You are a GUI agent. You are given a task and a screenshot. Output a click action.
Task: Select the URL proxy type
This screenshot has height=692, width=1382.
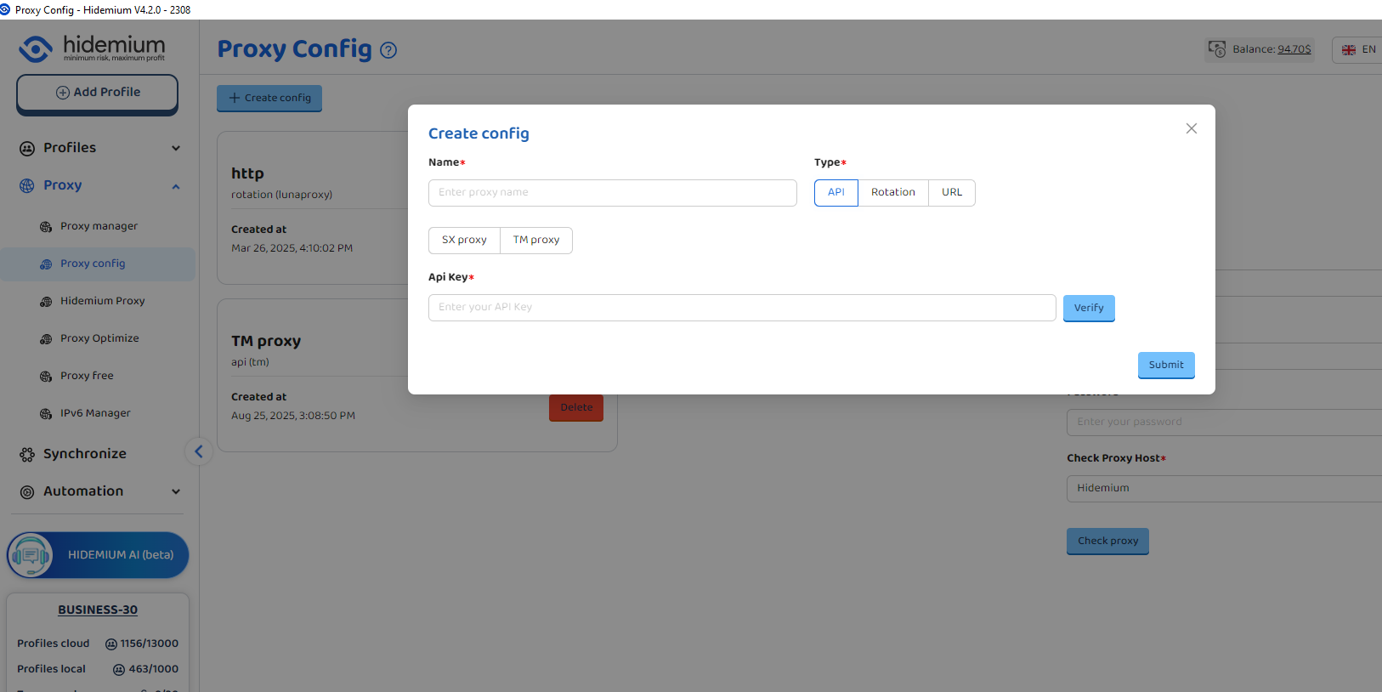[x=952, y=193]
